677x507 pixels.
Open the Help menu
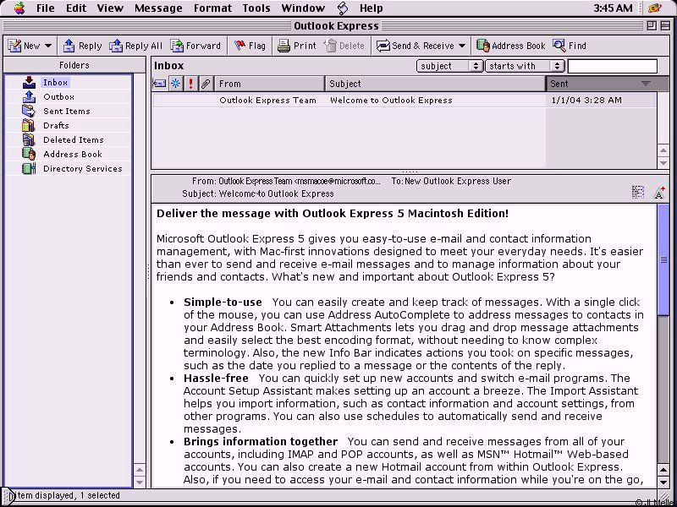point(371,8)
